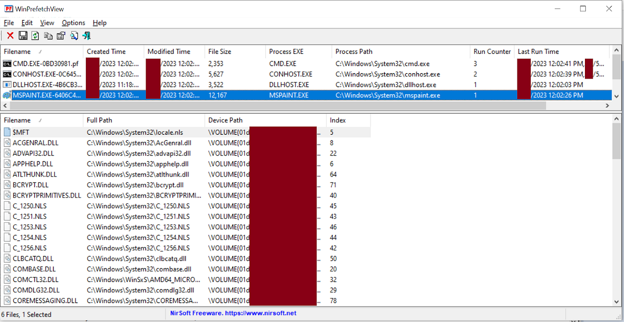Screen dimensions: 624x322
Task: Click the horizontal scrollbar right arrow
Action: [x=607, y=105]
